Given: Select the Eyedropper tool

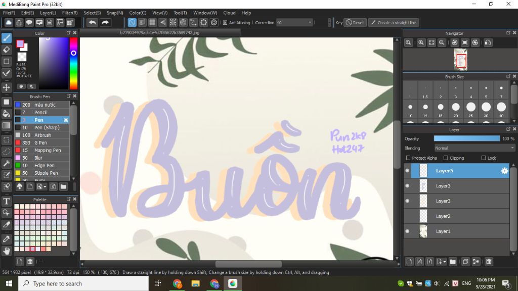Looking at the screenshot, I should click(x=6, y=239).
